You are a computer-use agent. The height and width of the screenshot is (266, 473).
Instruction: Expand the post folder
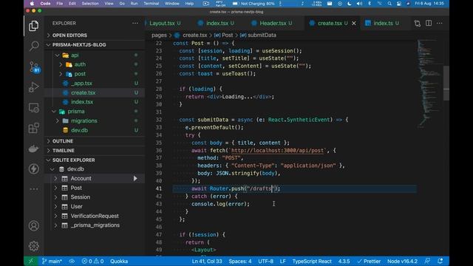coord(61,74)
